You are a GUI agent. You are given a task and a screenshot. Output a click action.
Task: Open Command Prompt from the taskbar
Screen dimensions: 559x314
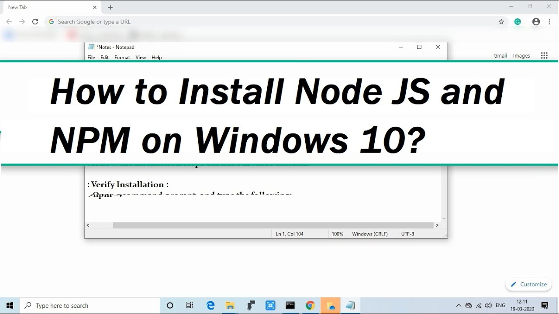(x=290, y=306)
